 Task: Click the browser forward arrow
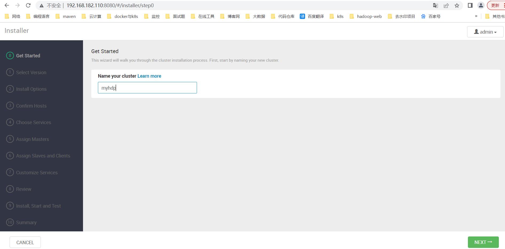point(18,5)
